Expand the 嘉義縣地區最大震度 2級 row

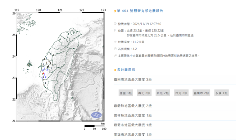[x=175, y=106]
